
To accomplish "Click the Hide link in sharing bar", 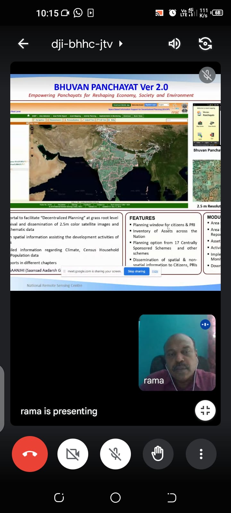I will click(x=155, y=271).
